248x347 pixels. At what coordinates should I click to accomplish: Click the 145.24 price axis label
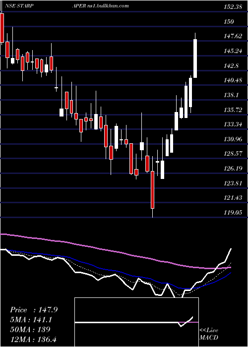click(x=233, y=51)
